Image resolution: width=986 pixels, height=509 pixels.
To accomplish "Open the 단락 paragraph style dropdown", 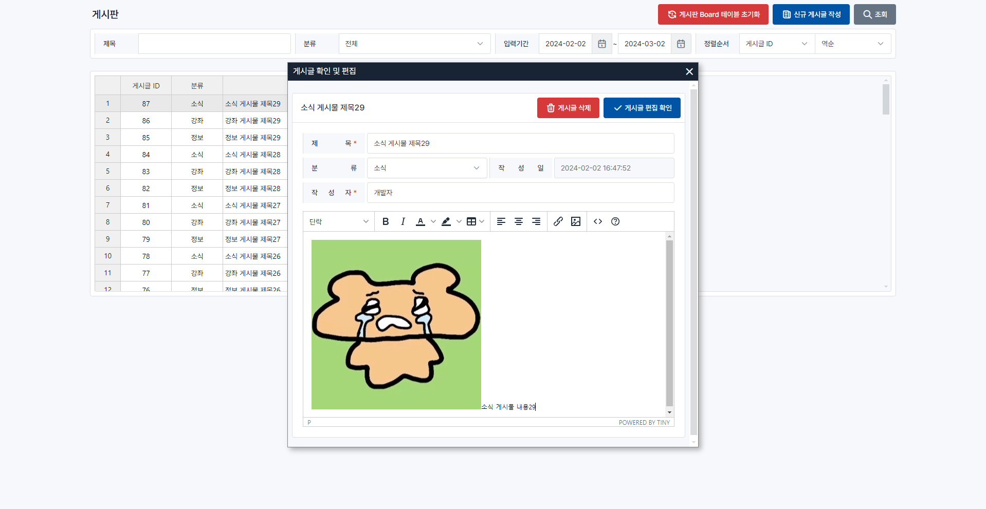I will (339, 221).
